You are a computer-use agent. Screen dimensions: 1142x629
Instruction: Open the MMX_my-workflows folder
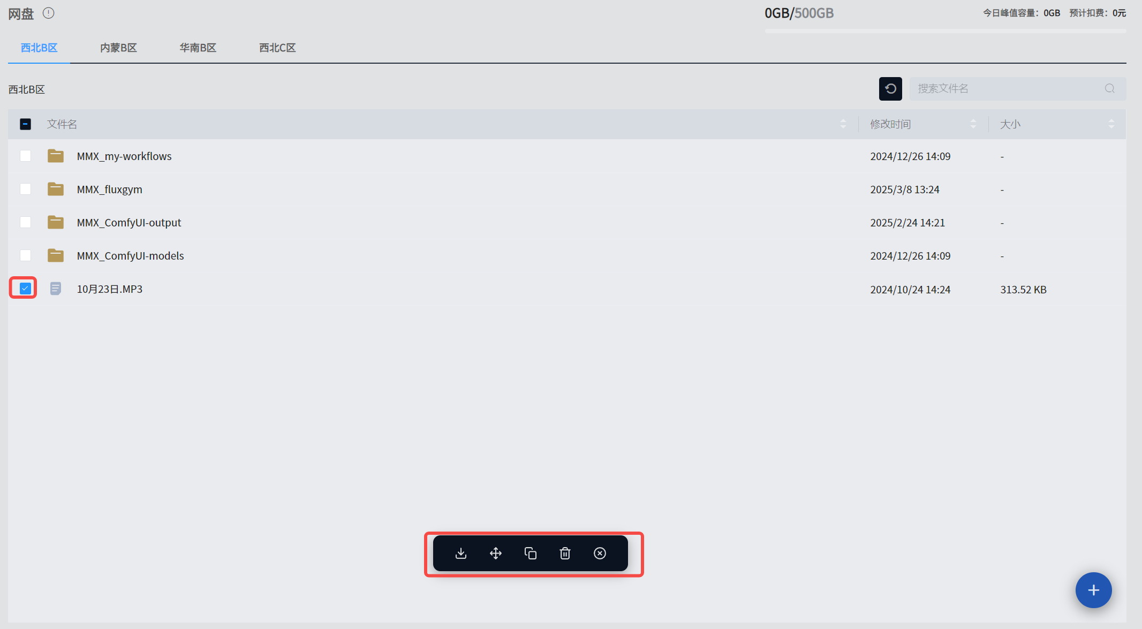pyautogui.click(x=124, y=156)
